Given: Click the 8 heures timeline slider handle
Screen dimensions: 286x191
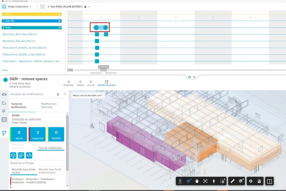Looking at the screenshot, I should click(103, 70).
